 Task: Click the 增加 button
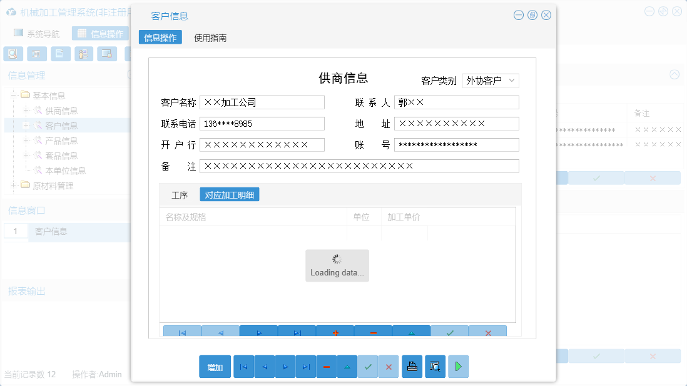[x=215, y=367]
